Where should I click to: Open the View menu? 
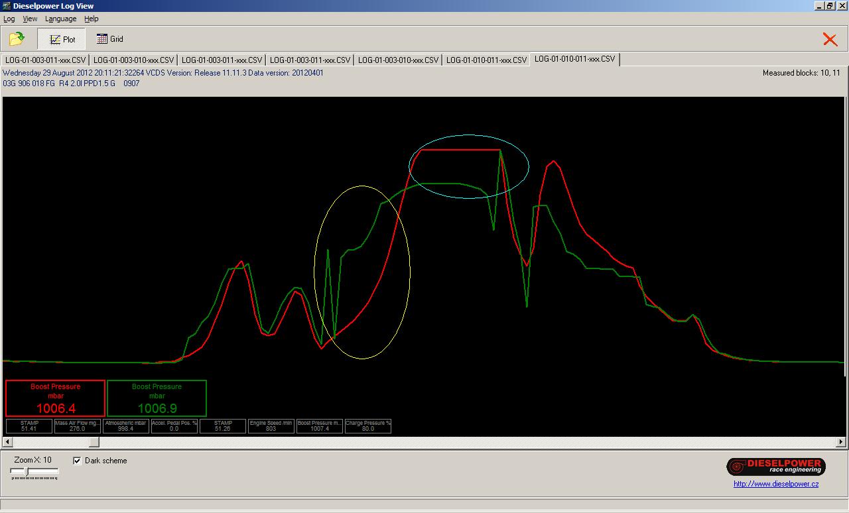(x=30, y=19)
